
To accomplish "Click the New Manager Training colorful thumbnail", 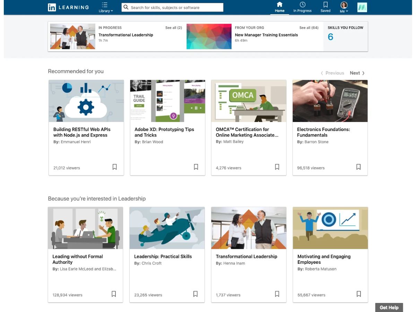I will click(209, 36).
